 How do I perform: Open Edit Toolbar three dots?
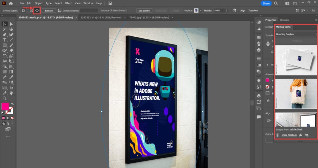pos(8,136)
